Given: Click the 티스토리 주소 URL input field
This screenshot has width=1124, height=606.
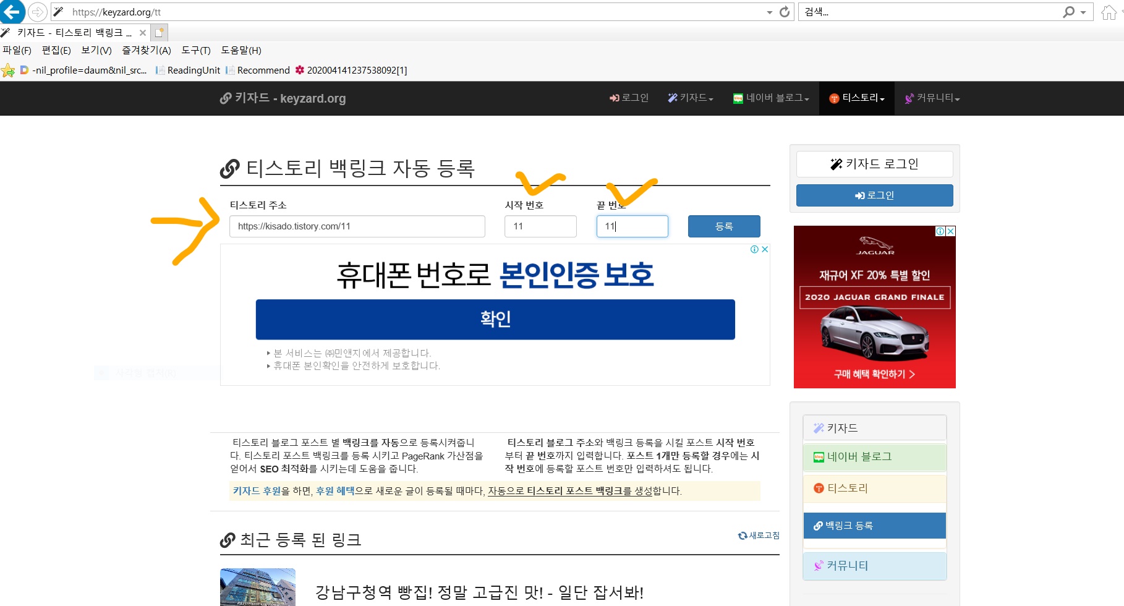Looking at the screenshot, I should [357, 226].
